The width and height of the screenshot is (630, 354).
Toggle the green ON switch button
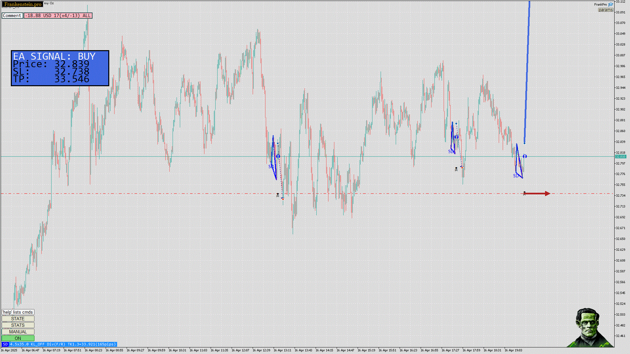[x=18, y=338]
